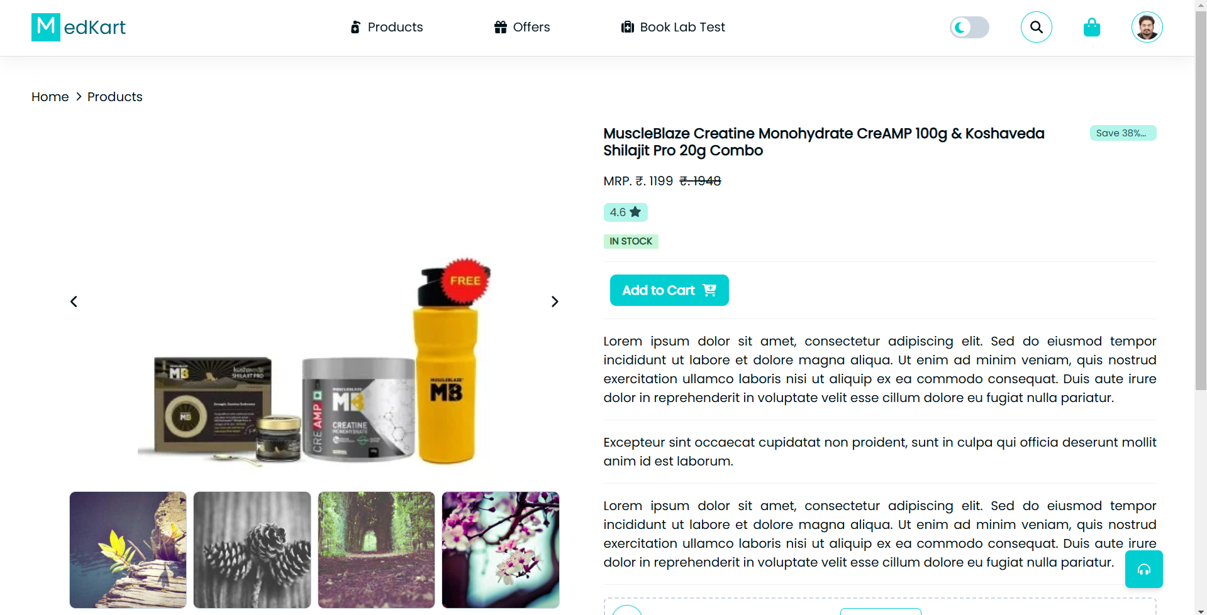The width and height of the screenshot is (1207, 615).
Task: Open the headset support chat button
Action: pos(1143,569)
